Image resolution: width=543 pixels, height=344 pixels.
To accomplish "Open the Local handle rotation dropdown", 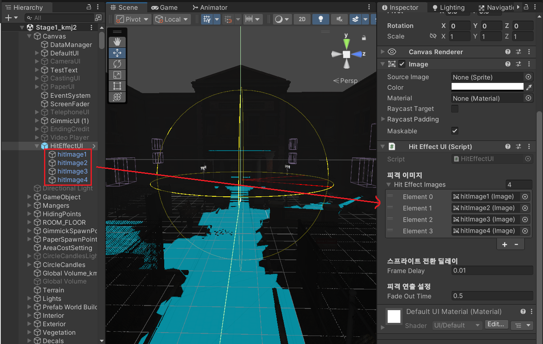I will point(172,19).
